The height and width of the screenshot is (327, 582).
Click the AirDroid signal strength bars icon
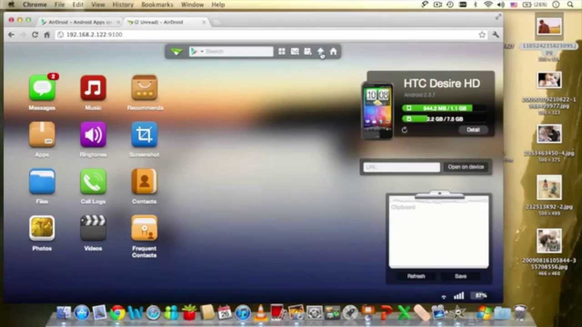[459, 296]
